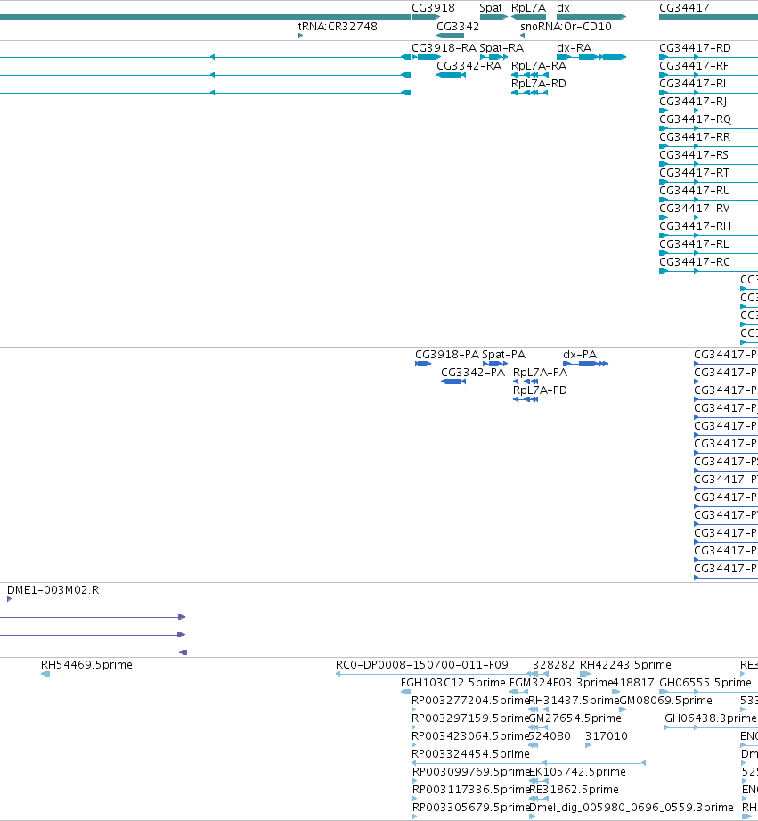The width and height of the screenshot is (758, 821).
Task: Click the tRNA:CR32748 label
Action: click(338, 26)
